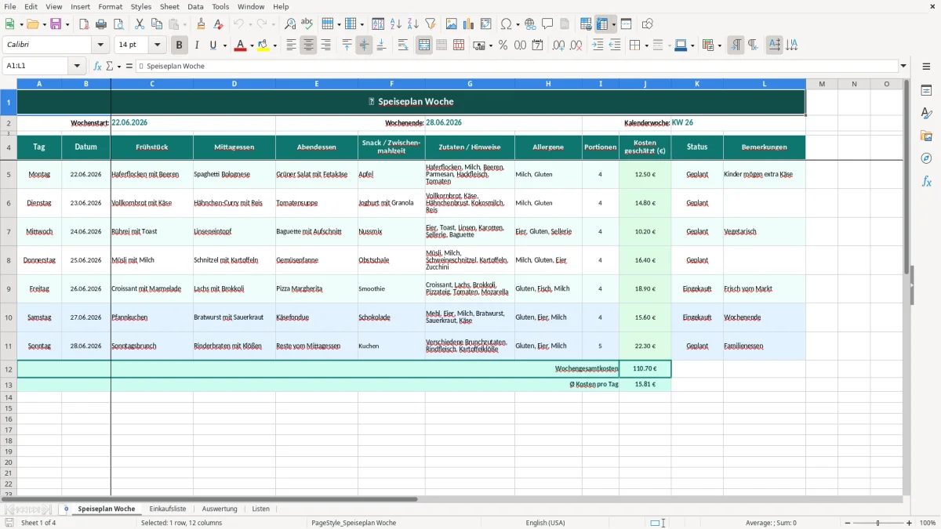Toggle Center Vertically alignment
The image size is (941, 529).
tap(364, 45)
